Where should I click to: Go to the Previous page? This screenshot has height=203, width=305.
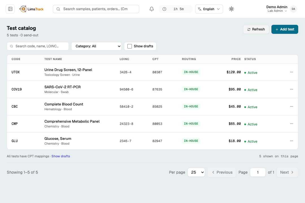click(x=222, y=172)
